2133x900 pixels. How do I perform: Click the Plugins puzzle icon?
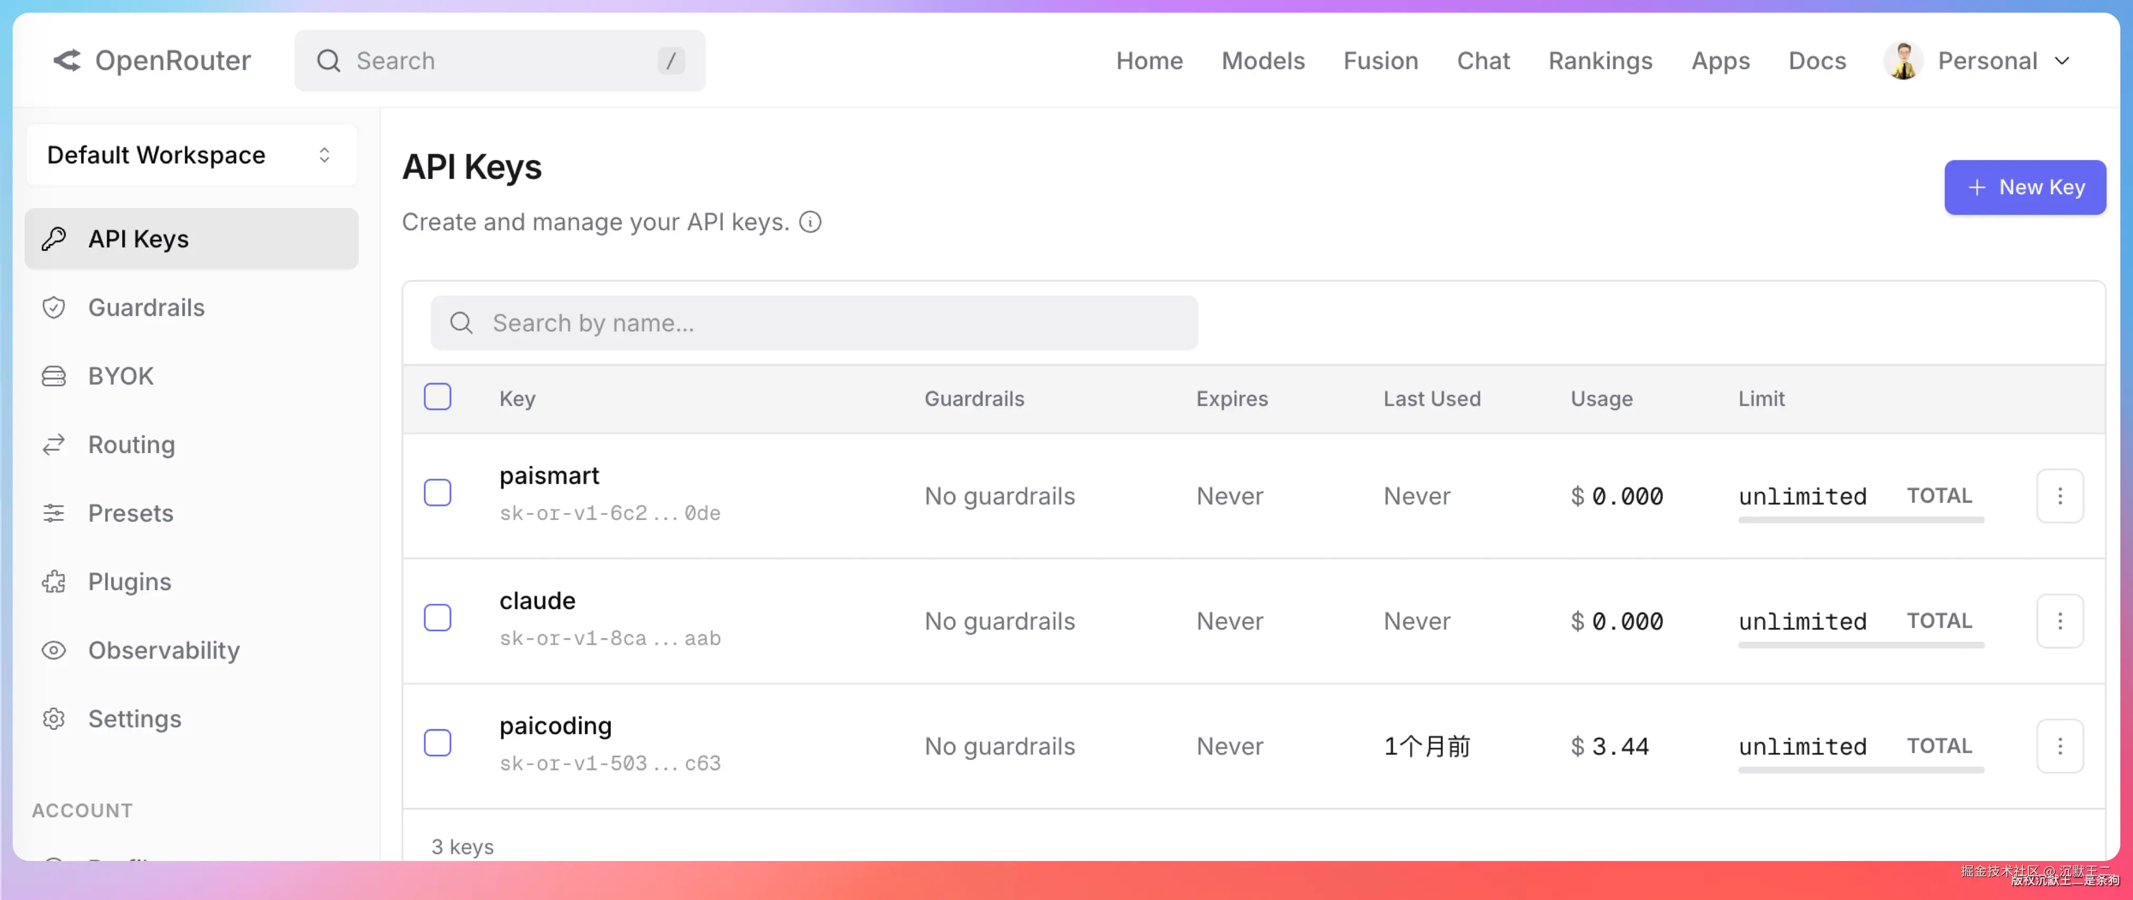click(54, 582)
